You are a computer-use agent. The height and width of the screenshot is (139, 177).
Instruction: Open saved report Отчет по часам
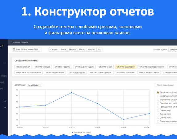pos(105,67)
